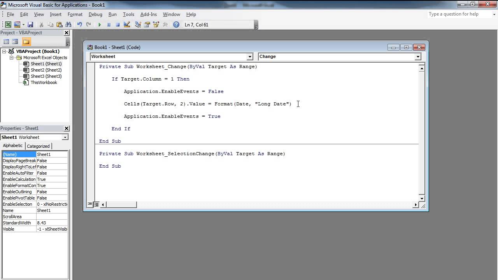The height and width of the screenshot is (280, 498).
Task: Open the Tools menu
Action: (x=128, y=14)
